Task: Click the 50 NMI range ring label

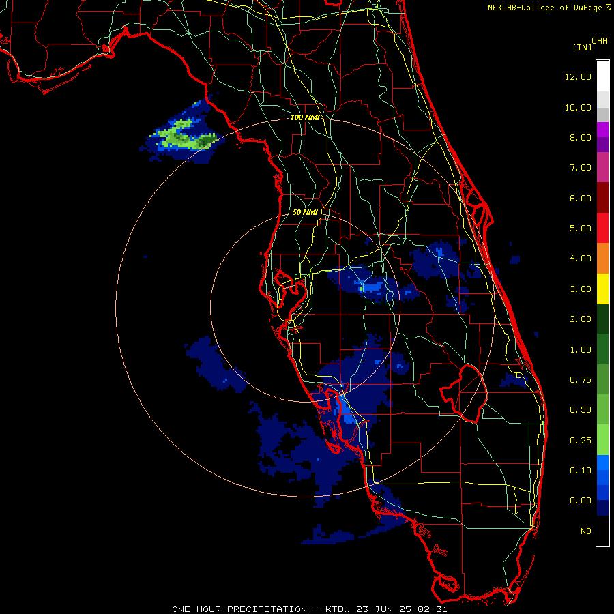Action: pos(305,212)
